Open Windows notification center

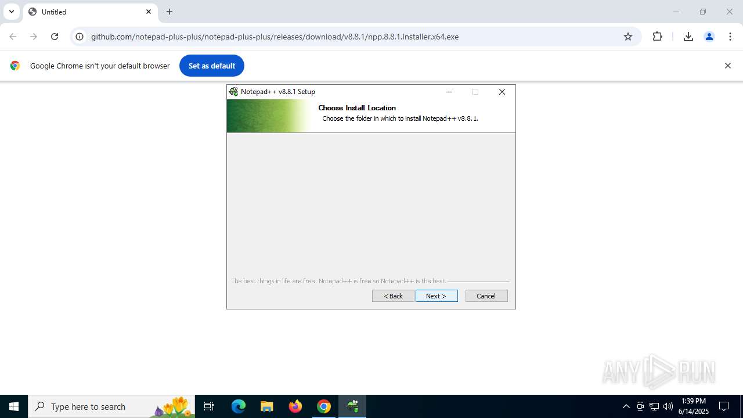(x=724, y=406)
